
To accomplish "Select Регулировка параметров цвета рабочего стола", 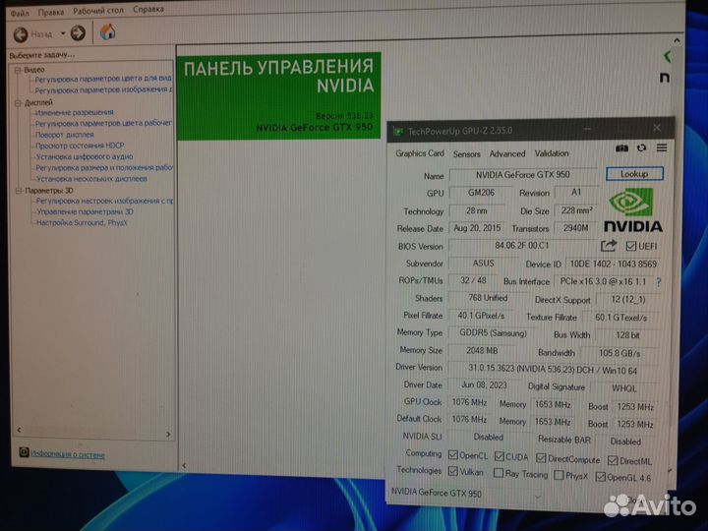I will click(103, 123).
